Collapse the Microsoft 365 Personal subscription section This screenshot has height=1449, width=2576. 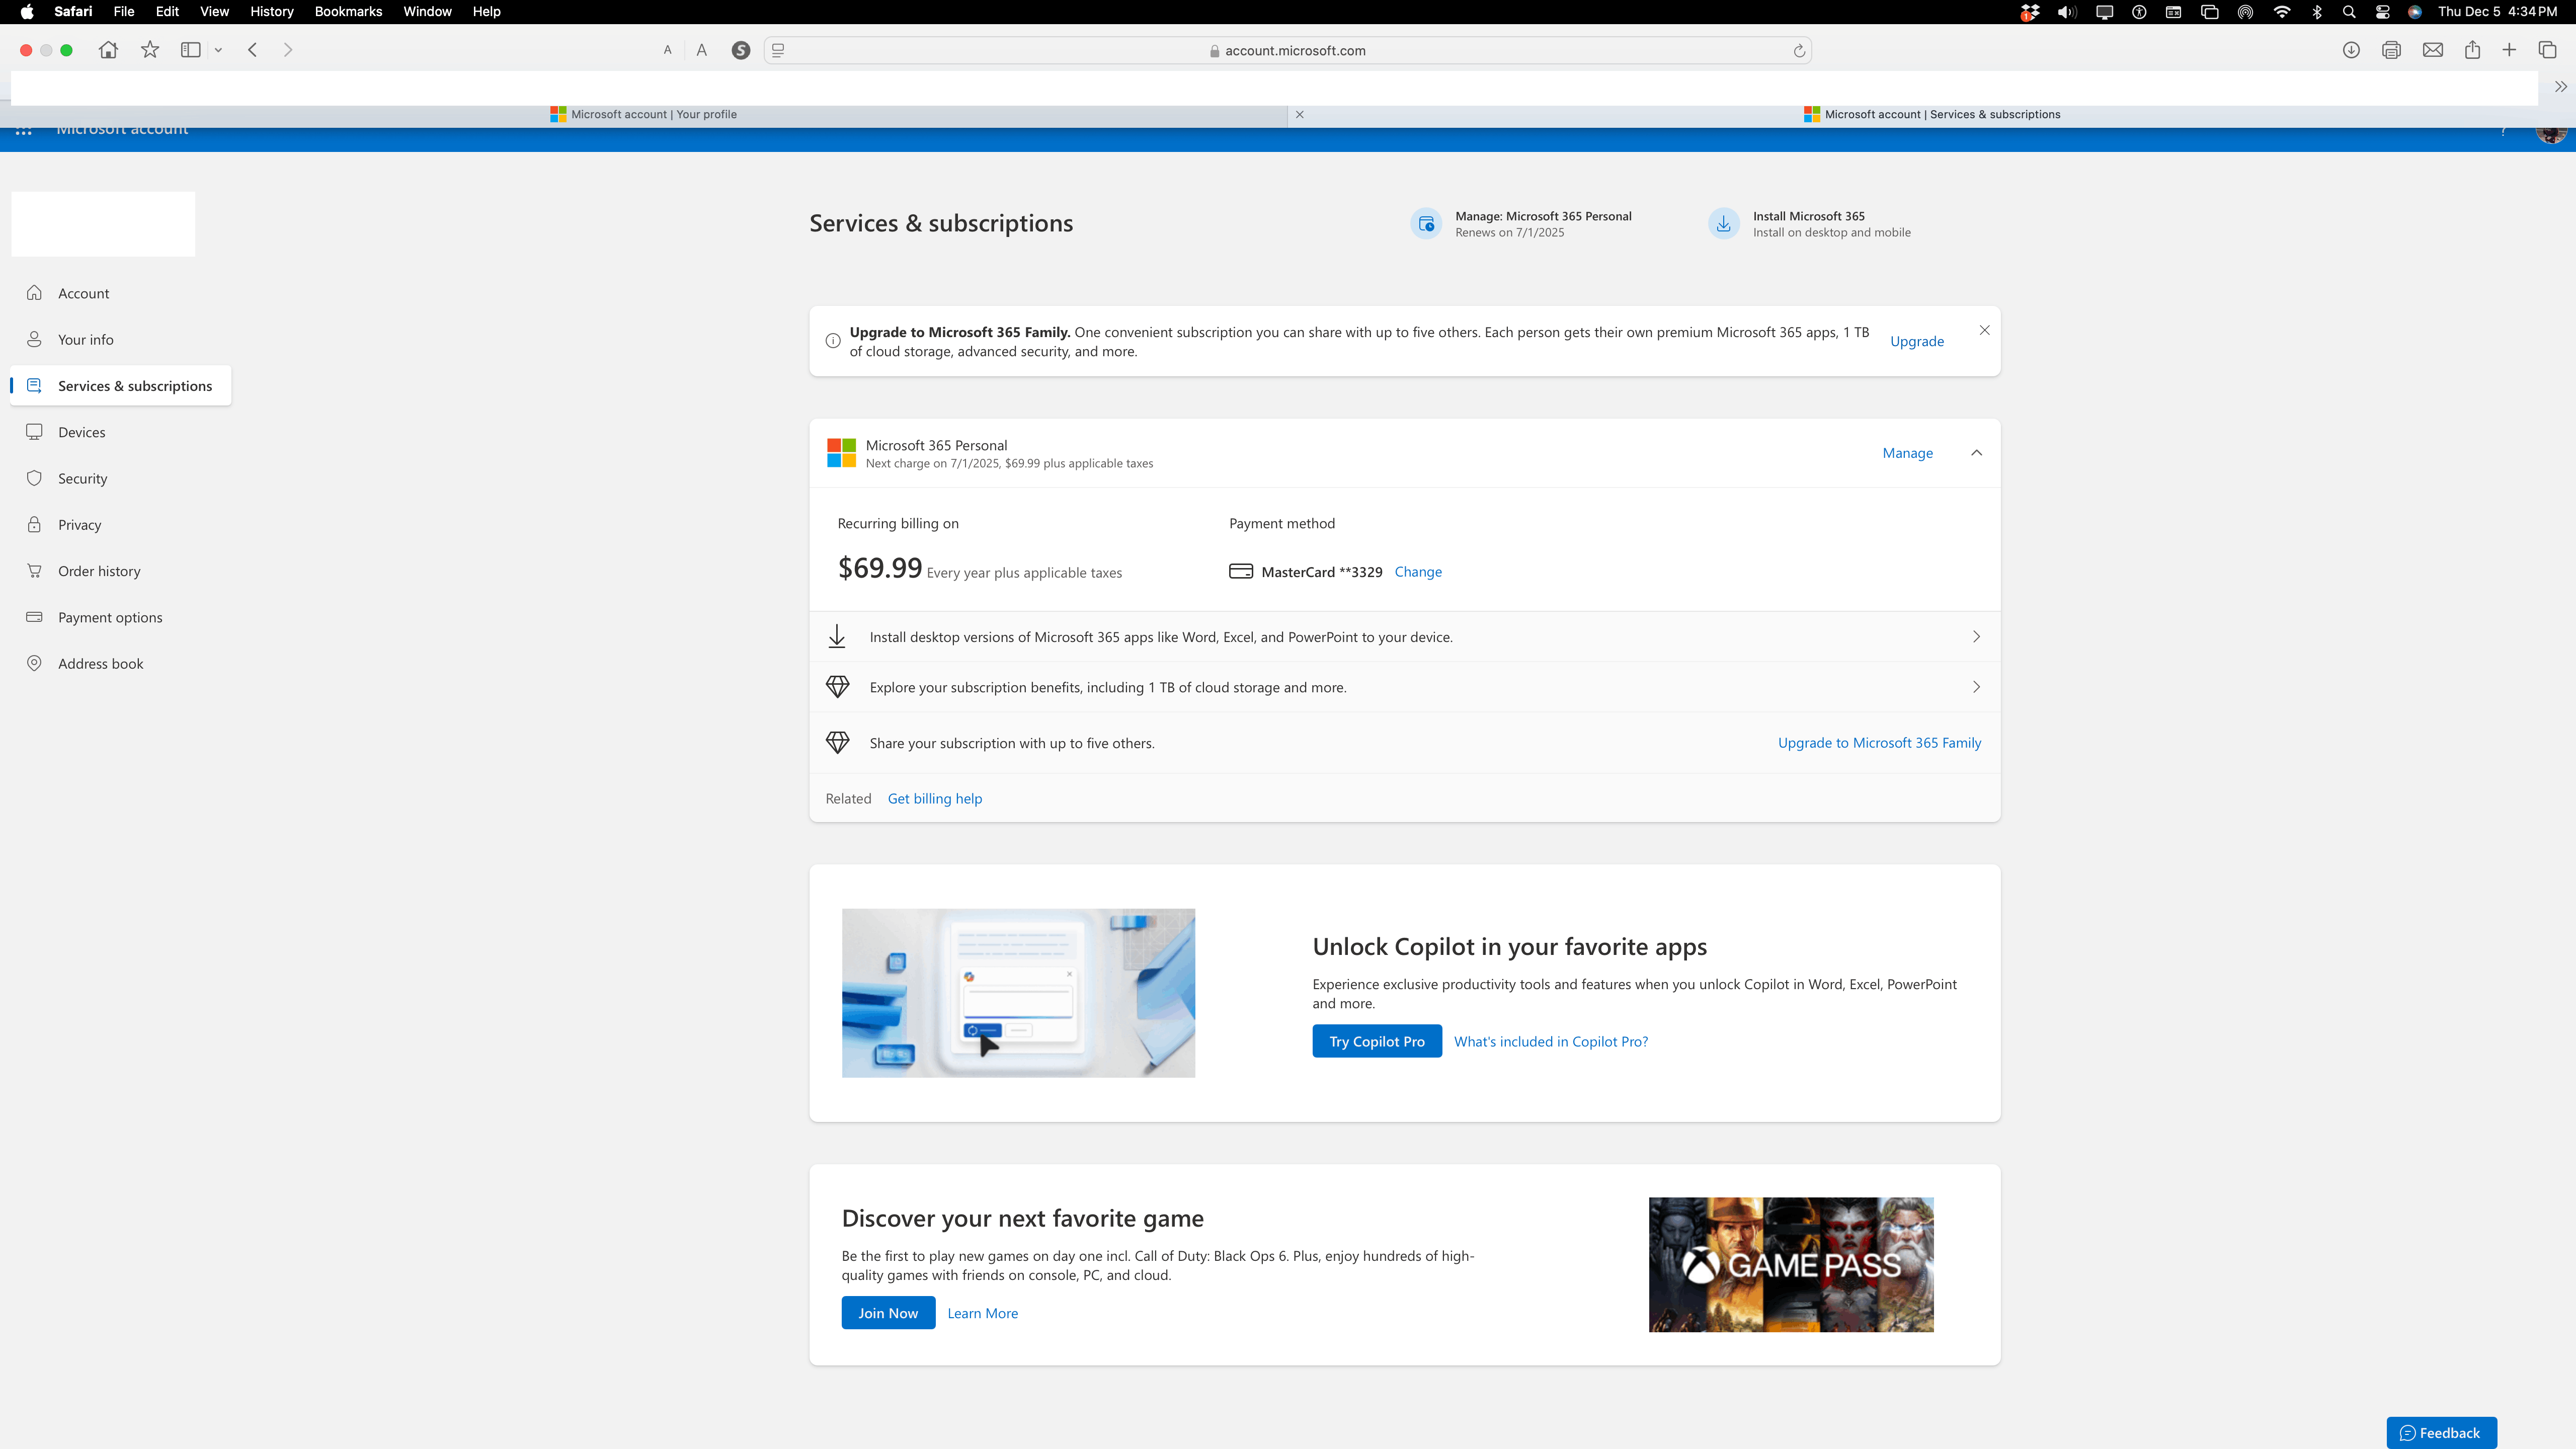1976,453
